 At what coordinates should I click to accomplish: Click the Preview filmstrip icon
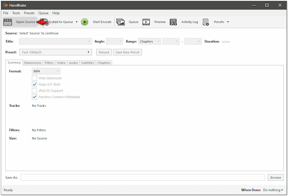click(146, 22)
